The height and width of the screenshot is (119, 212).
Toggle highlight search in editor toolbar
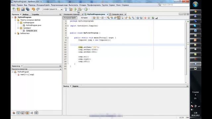(119, 18)
